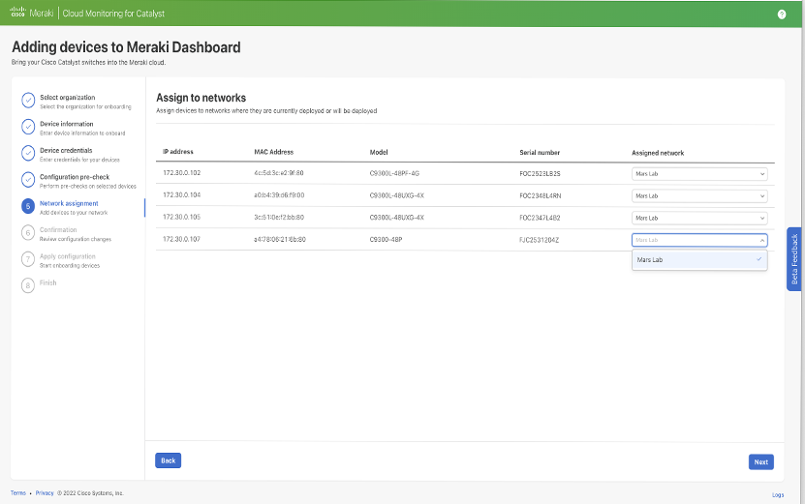Go to Configuration pre-check step
The height and width of the screenshot is (504, 805).
(x=75, y=177)
